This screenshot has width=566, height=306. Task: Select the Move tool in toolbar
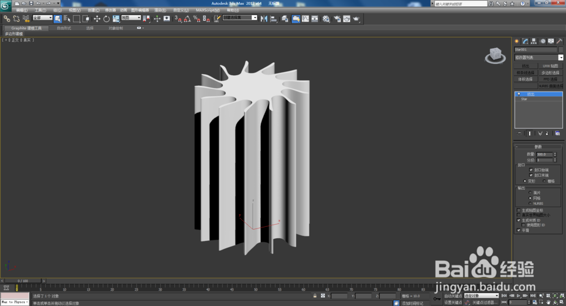pos(97,19)
